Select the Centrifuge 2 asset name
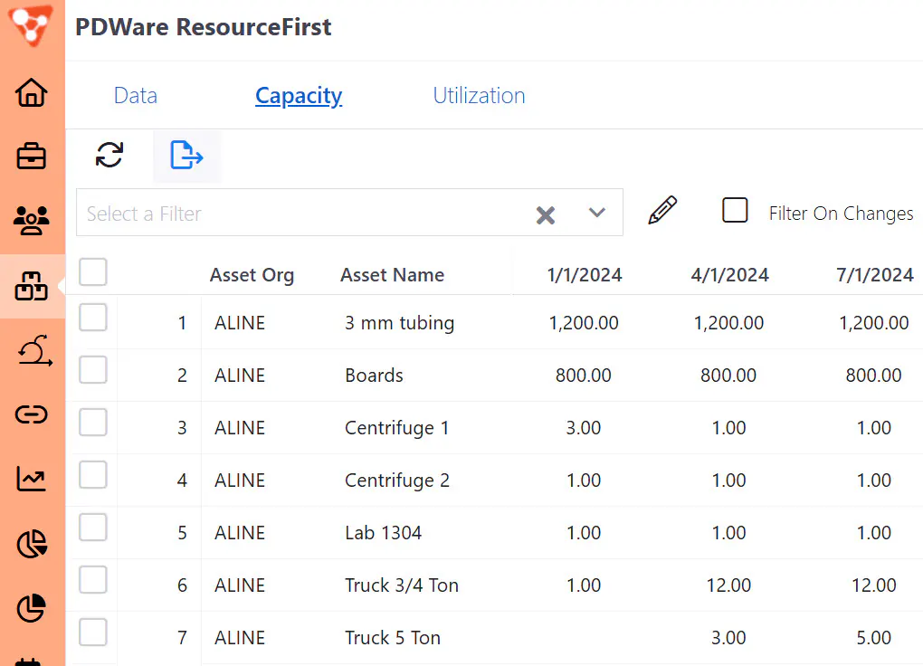The width and height of the screenshot is (923, 666). (396, 480)
